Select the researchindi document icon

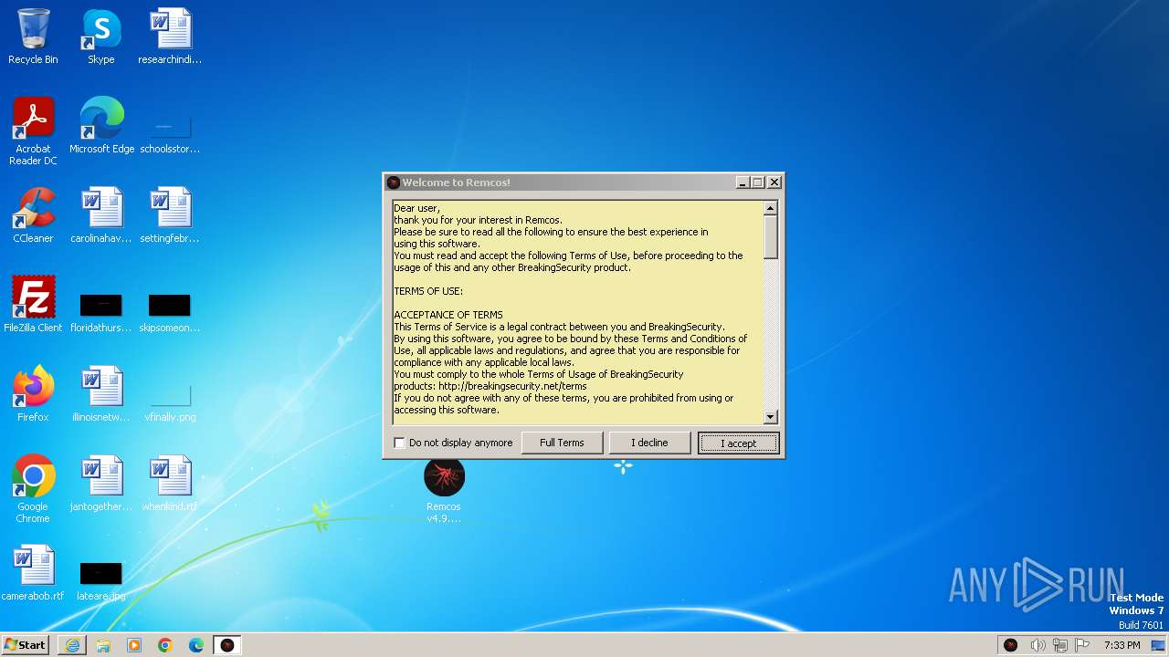point(170,36)
